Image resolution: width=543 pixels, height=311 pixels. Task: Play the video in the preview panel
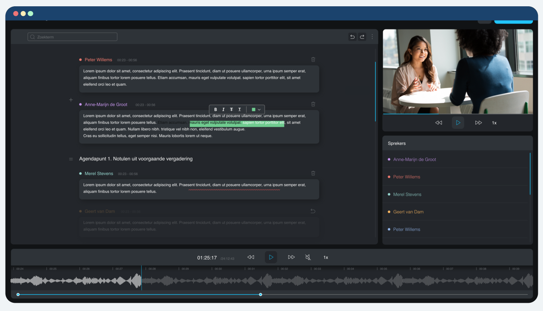click(458, 123)
